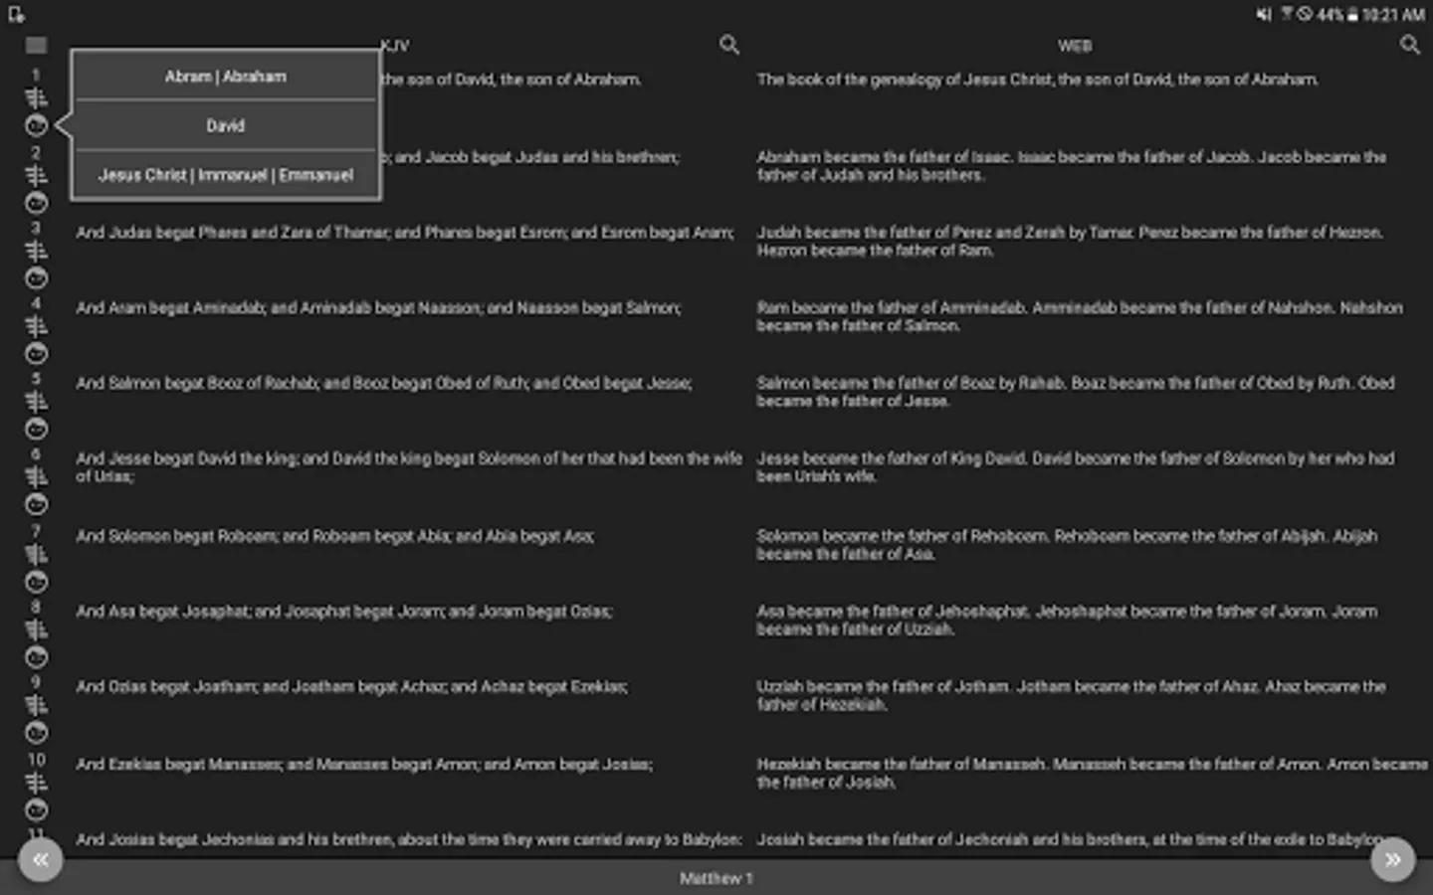Select WEB verse 'Uzziah became the father of Jotham'
1433x895 pixels.
[1072, 696]
